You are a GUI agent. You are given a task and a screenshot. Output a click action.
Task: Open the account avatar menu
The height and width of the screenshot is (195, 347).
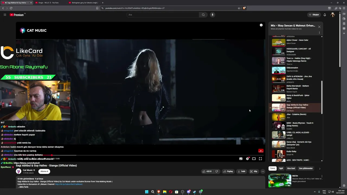click(333, 15)
